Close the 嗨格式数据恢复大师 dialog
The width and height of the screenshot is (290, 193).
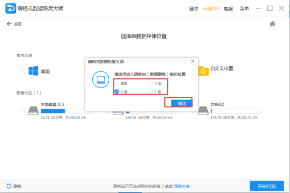[192, 61]
